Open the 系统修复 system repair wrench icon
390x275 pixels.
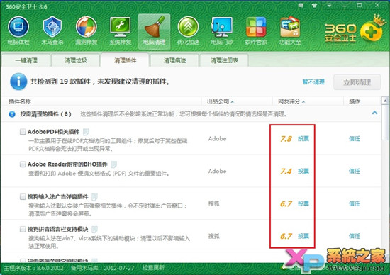point(121,27)
